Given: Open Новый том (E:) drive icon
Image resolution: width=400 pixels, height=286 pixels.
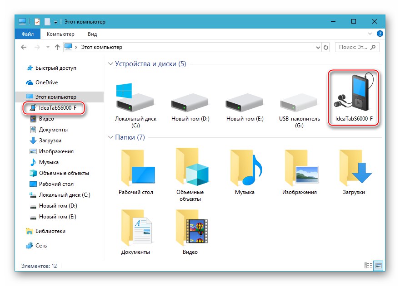Looking at the screenshot, I should click(244, 103).
